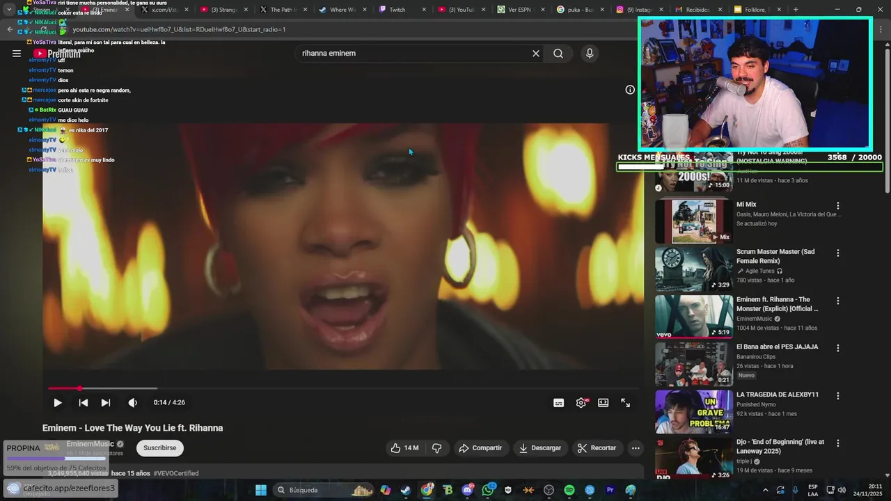Open options for 'The Monster' video

[x=838, y=301]
